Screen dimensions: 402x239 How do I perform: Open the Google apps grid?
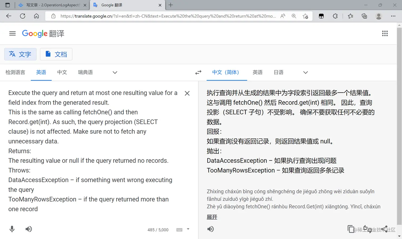pyautogui.click(x=385, y=34)
